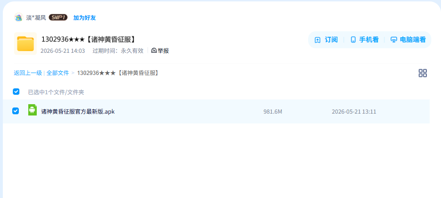Click the SVIP1 membership badge
The height and width of the screenshot is (198, 441).
(58, 17)
